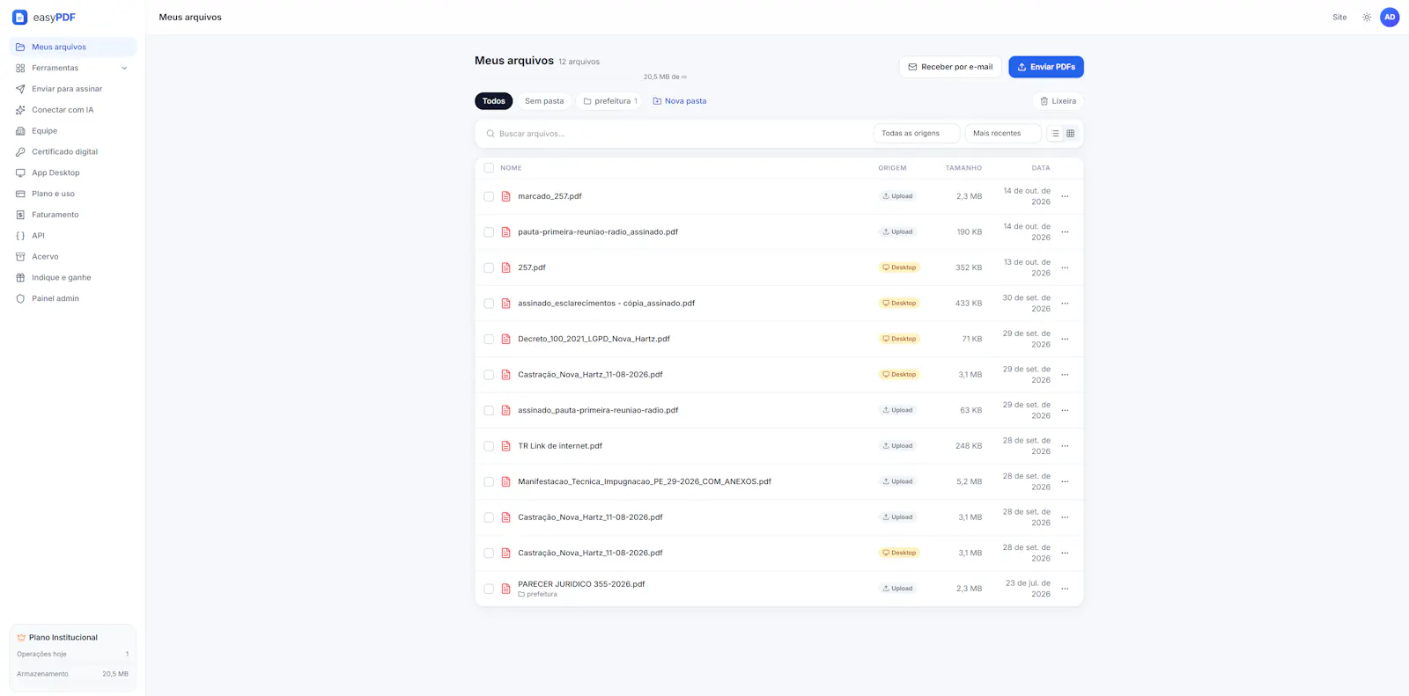Screen dimensions: 1409x696
Task: Click the crown icon beside Plano Institucional
Action: click(21, 638)
